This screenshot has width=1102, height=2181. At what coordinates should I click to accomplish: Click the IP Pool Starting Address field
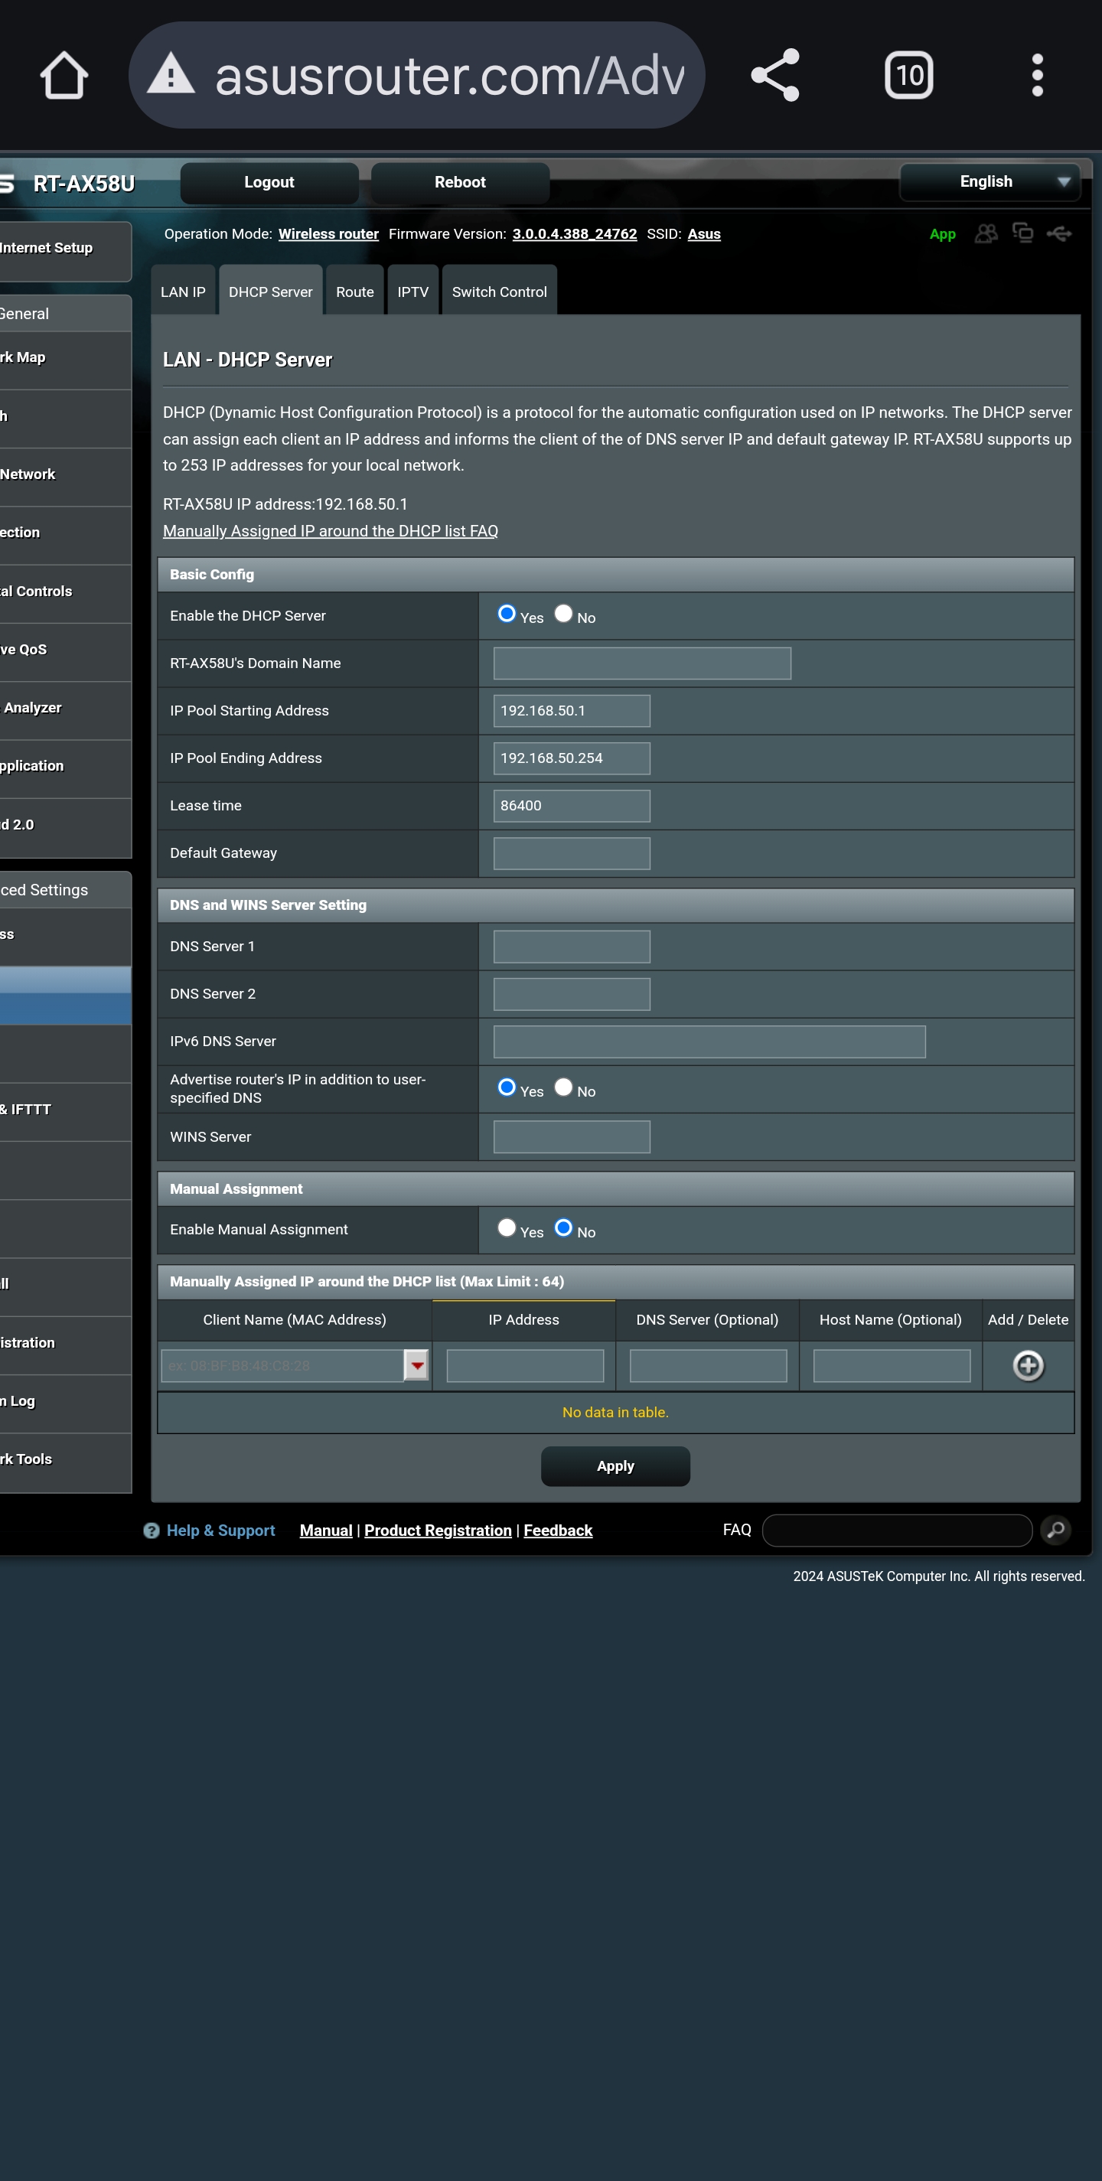tap(572, 710)
